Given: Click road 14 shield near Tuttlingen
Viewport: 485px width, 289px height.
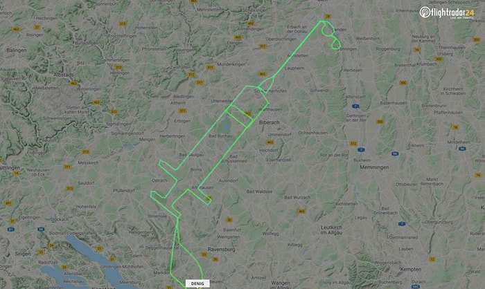Looking at the screenshot, I should tap(17, 174).
